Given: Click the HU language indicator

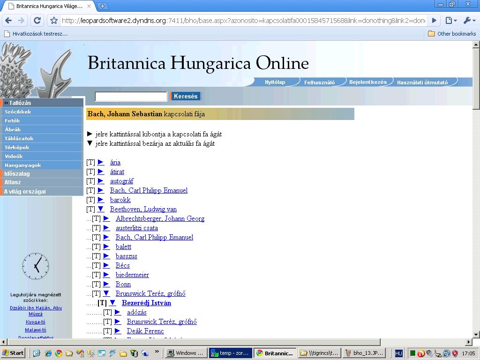Looking at the screenshot, I should pyautogui.click(x=398, y=353).
